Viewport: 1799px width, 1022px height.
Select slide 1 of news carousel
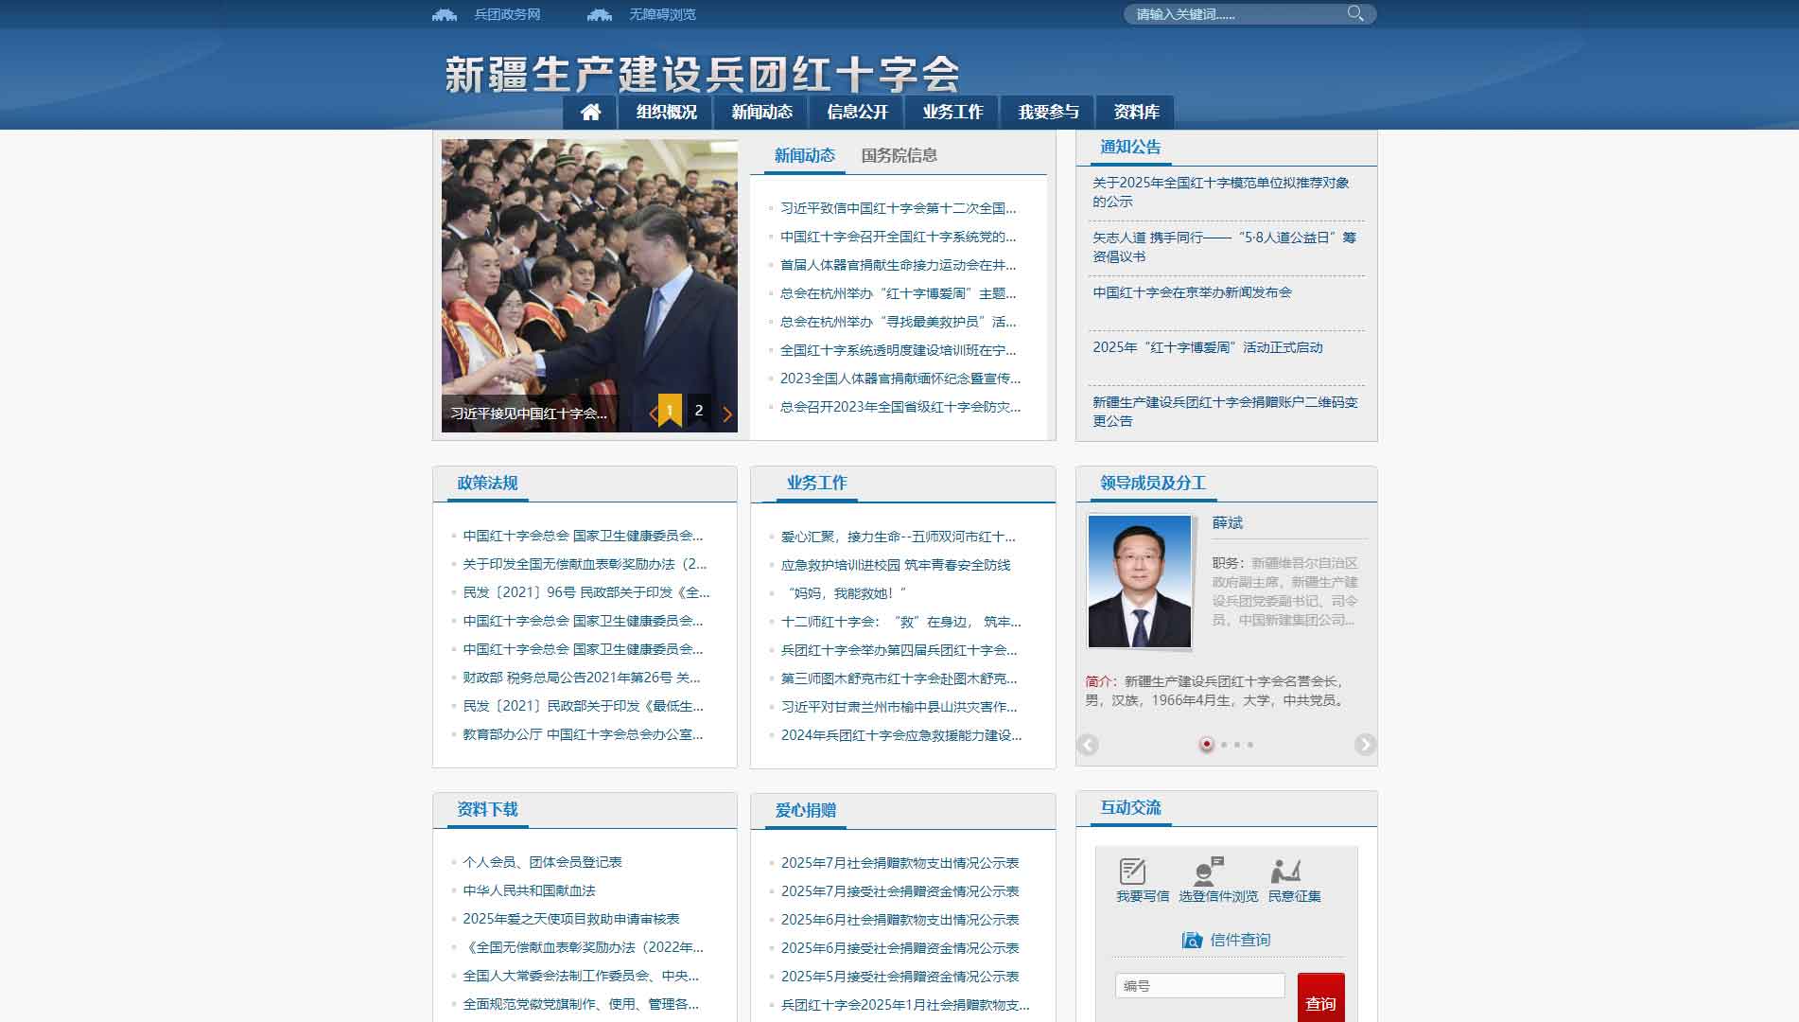pyautogui.click(x=670, y=410)
